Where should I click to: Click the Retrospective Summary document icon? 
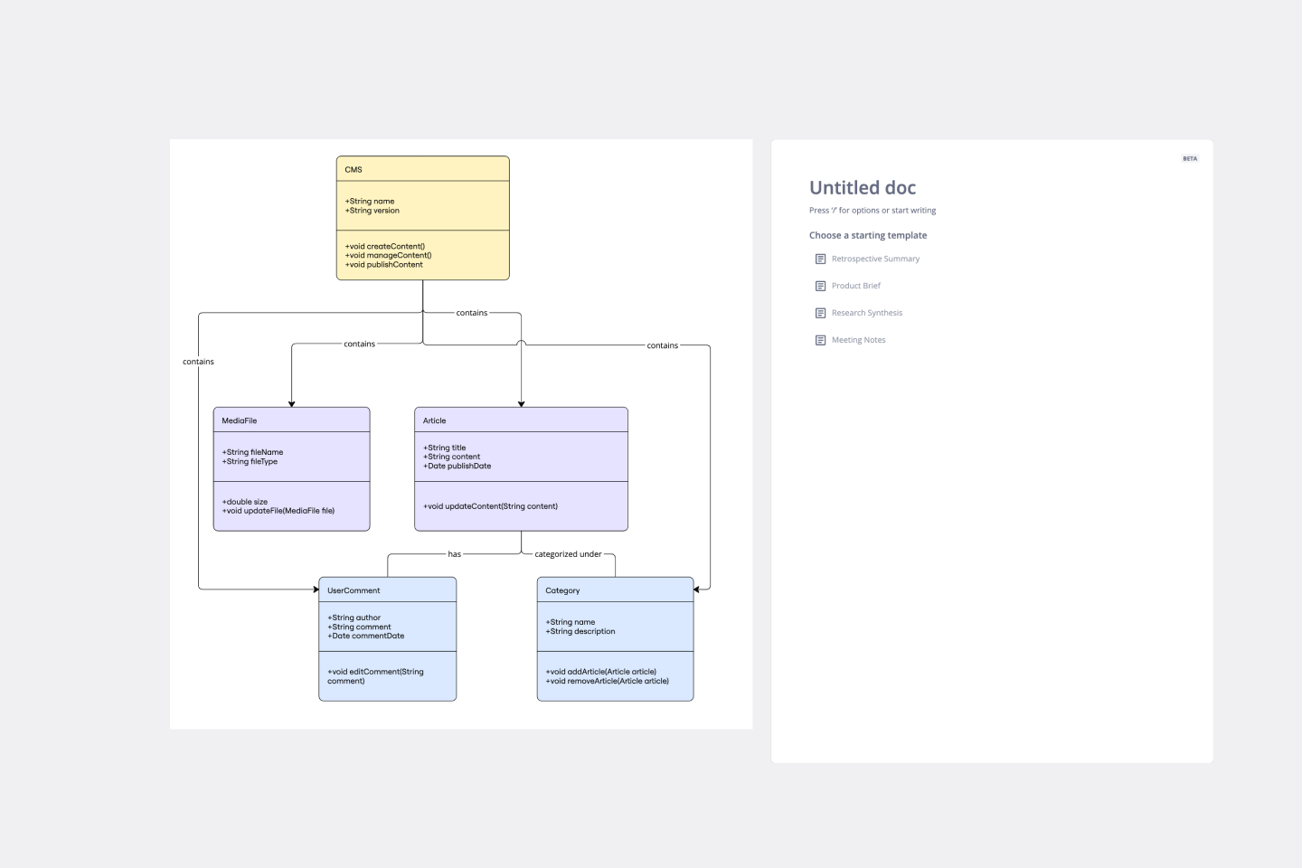[820, 259]
